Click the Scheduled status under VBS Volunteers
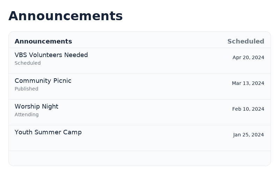This screenshot has height=174, width=279. coord(28,63)
